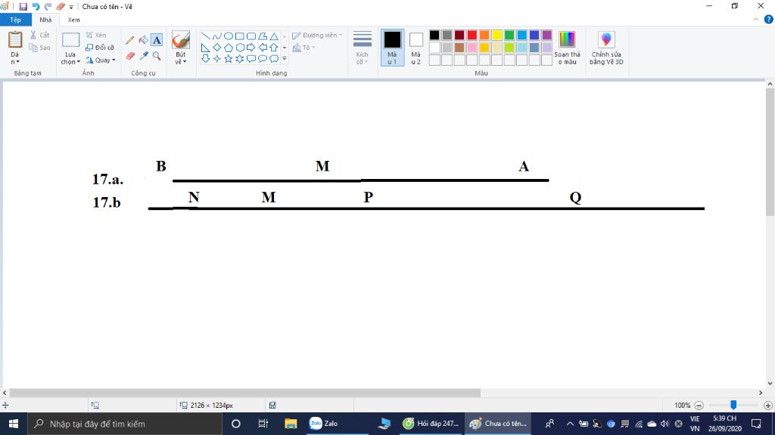
Task: Select the Fill with color bucket tool
Action: coord(143,40)
